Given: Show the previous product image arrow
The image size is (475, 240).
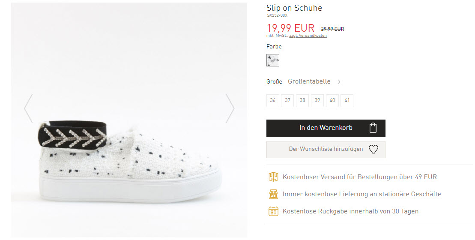Looking at the screenshot, I should [28, 108].
